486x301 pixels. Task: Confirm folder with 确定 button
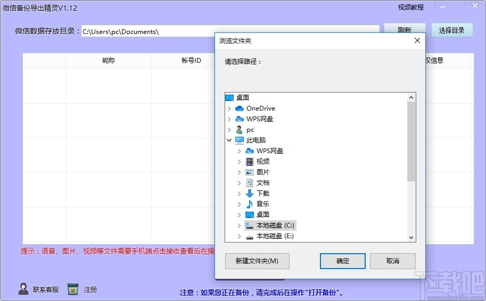click(x=342, y=261)
